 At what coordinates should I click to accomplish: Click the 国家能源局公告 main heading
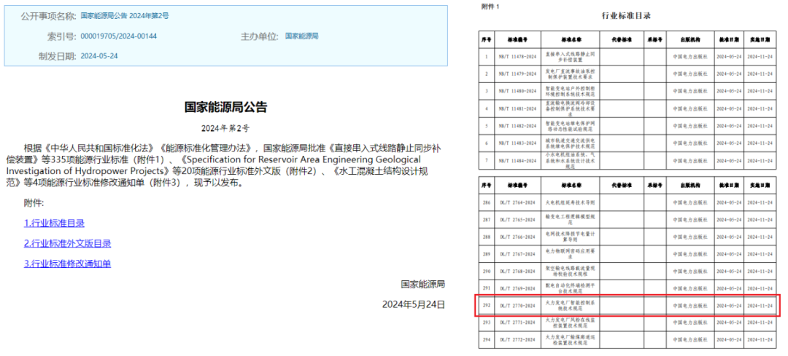click(x=225, y=108)
